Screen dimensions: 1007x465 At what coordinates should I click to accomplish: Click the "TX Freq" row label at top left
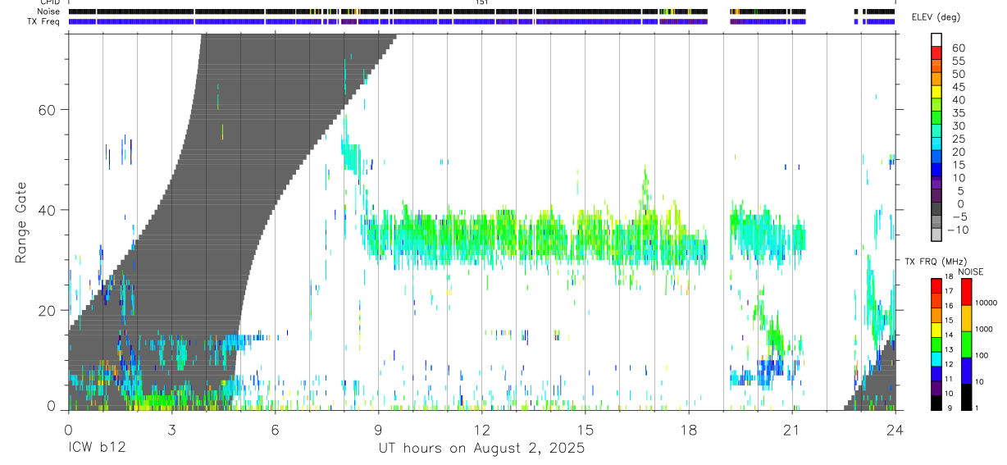pyautogui.click(x=44, y=21)
